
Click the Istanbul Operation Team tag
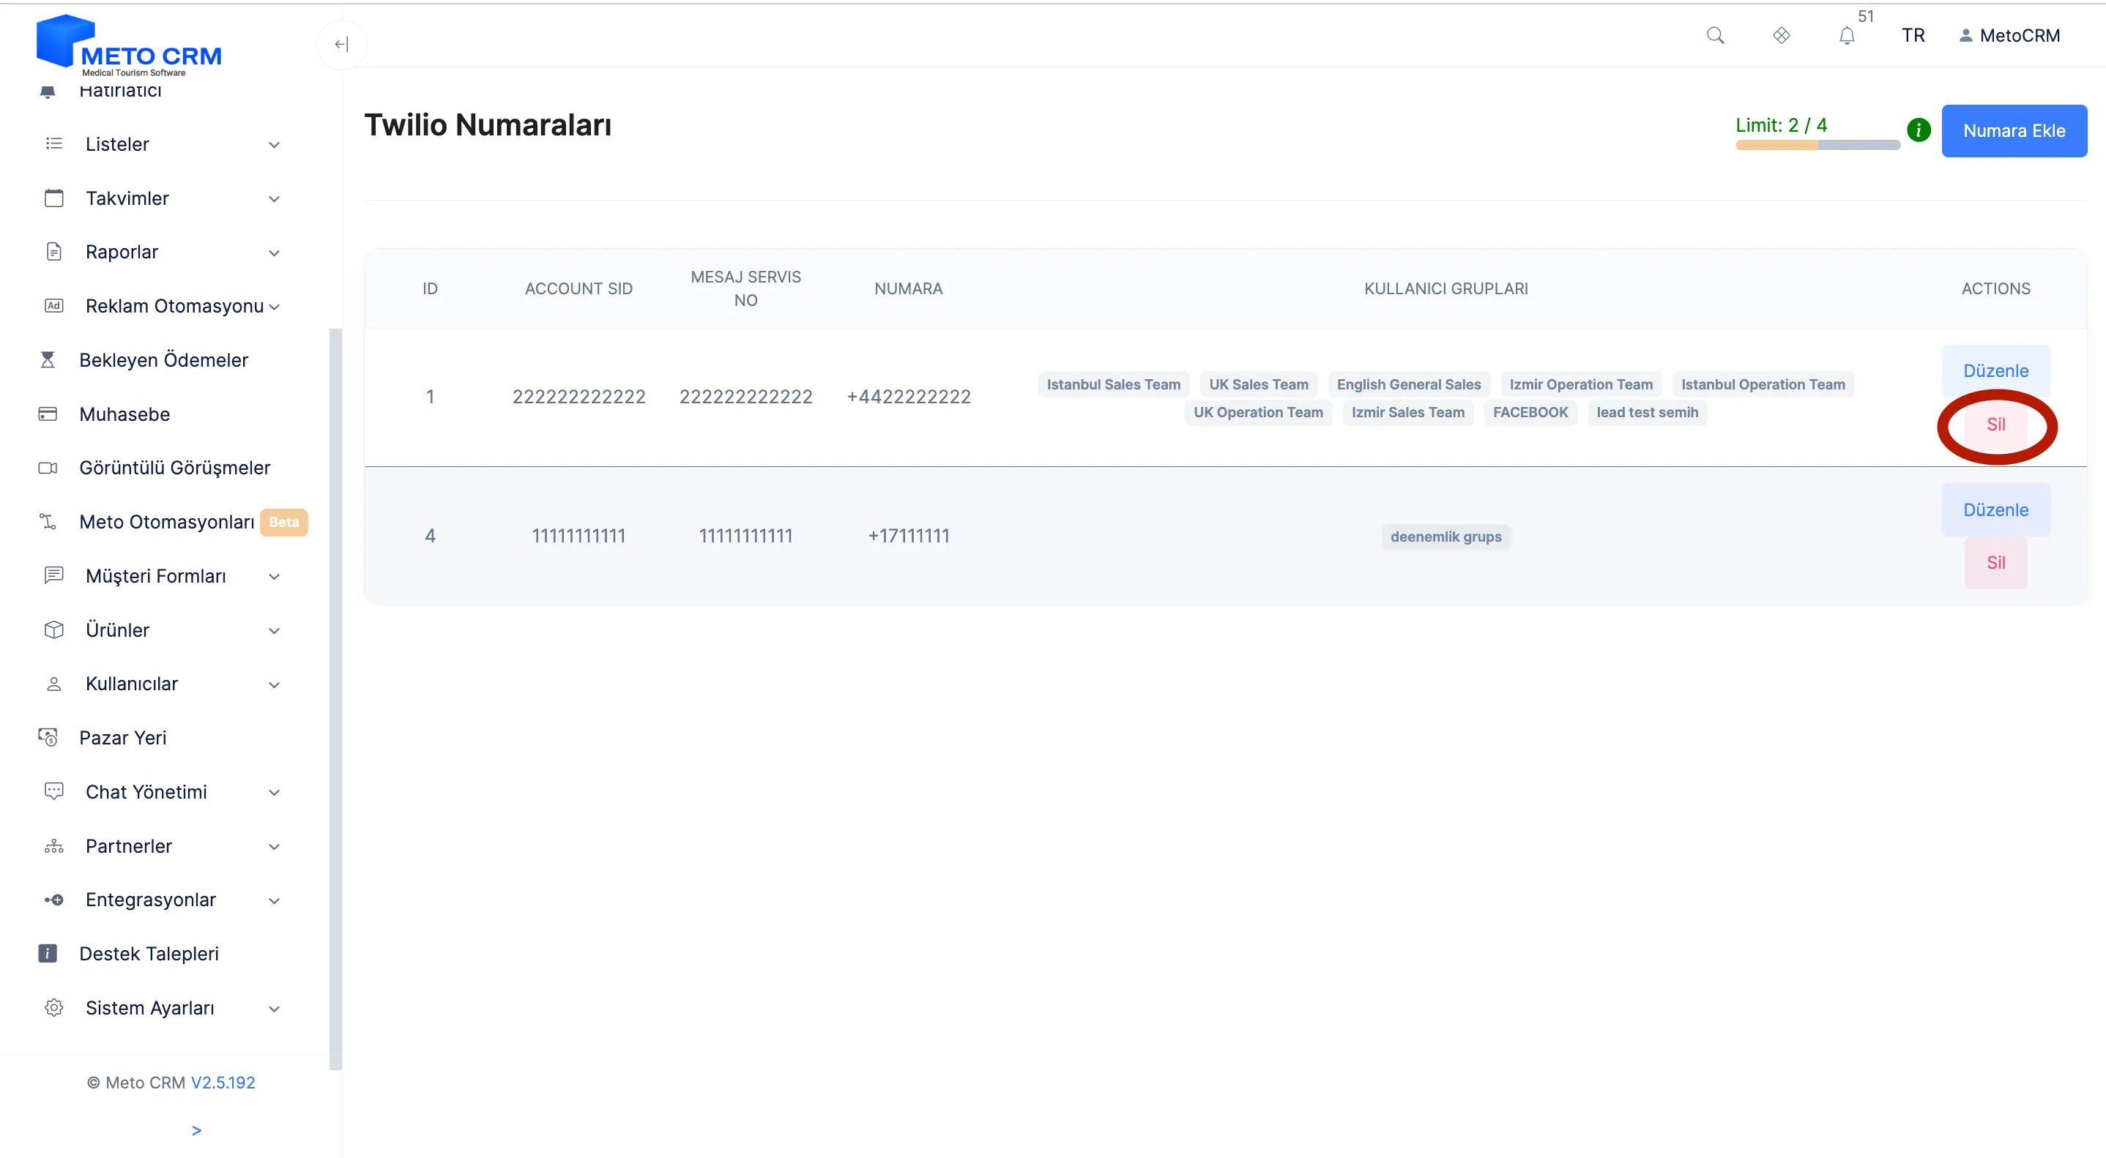point(1763,384)
